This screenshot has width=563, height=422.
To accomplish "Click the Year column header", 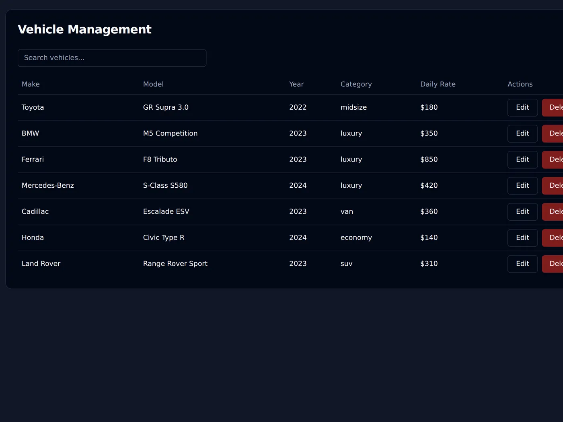I will click(x=296, y=84).
